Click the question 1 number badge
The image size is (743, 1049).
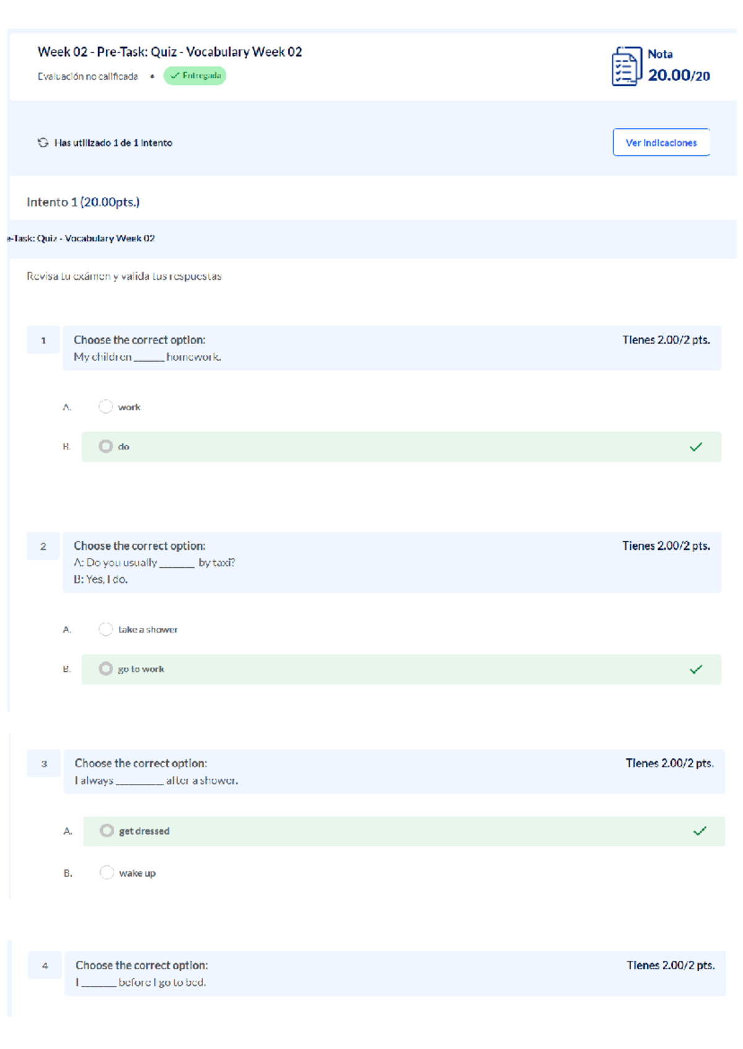pos(43,341)
